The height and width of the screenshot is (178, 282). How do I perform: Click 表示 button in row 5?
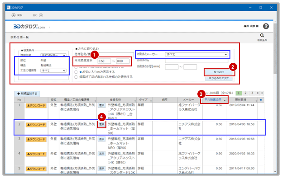click(102, 169)
